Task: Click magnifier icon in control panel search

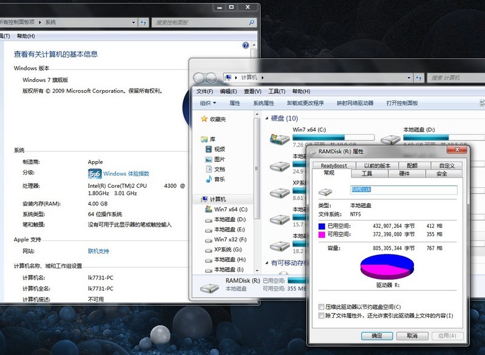Action: 252,22
